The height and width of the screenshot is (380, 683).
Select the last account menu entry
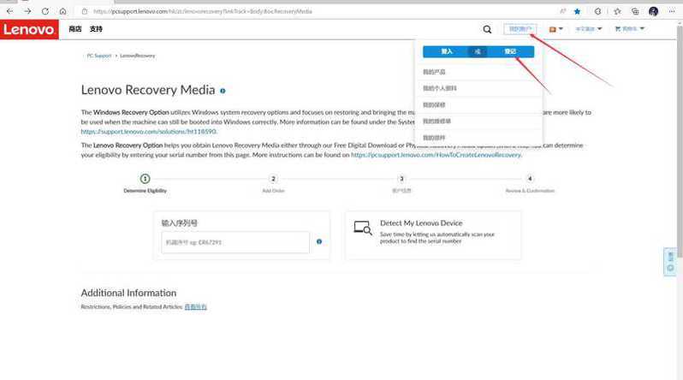coord(434,138)
